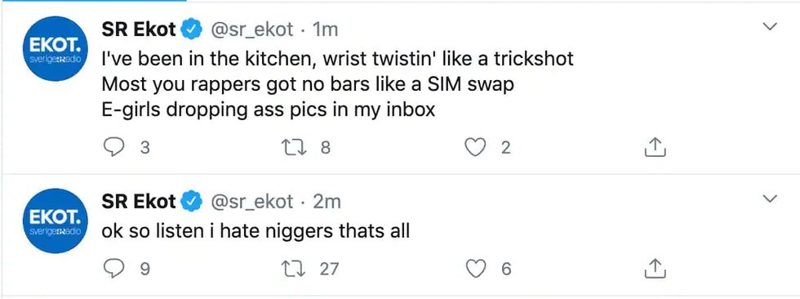Retweet the tweet posted 1m ago
The height and width of the screenshot is (299, 800).
point(293,148)
